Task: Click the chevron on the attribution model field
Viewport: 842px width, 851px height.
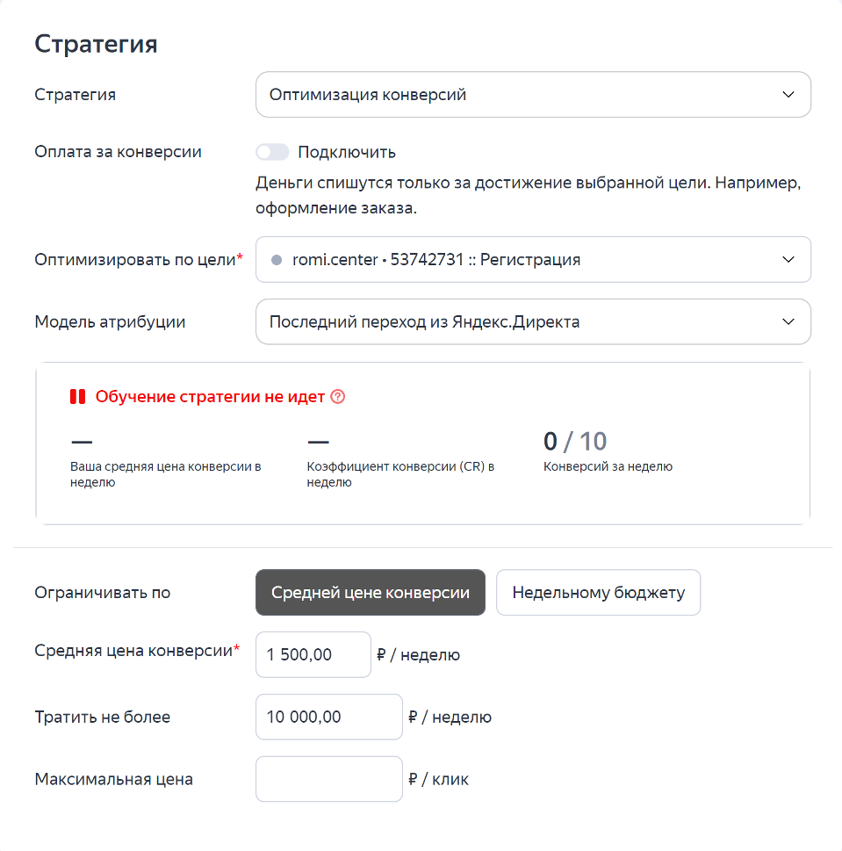Action: point(789,321)
